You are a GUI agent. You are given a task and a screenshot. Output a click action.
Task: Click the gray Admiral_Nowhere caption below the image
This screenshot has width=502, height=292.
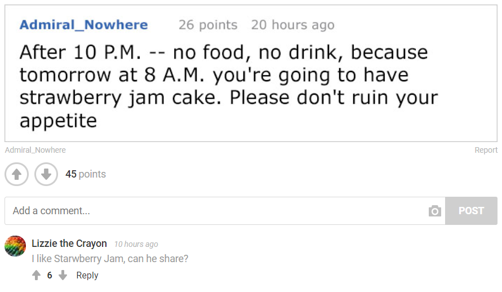[35, 150]
